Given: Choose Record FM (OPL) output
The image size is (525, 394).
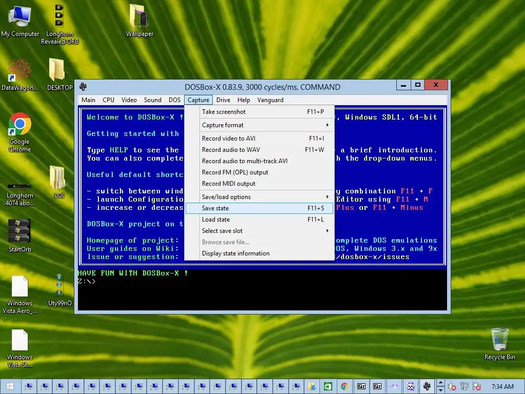Looking at the screenshot, I should (259, 172).
